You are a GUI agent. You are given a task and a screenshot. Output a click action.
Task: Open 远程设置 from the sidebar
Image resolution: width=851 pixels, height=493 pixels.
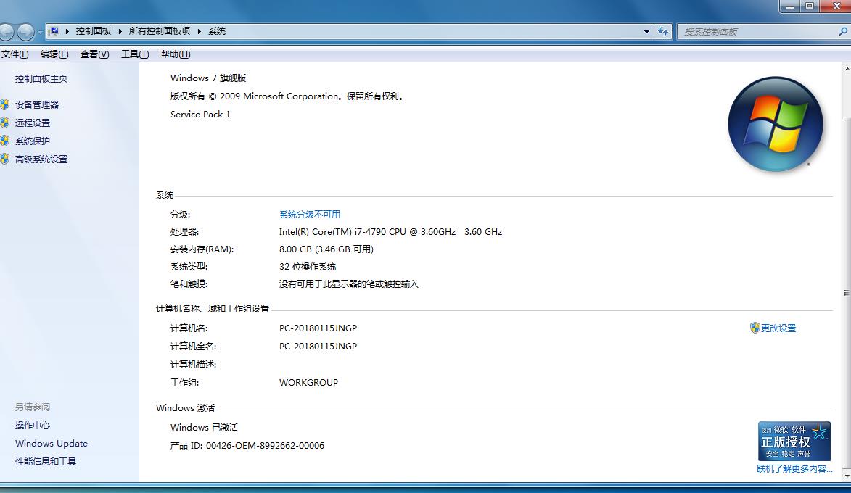coord(33,123)
